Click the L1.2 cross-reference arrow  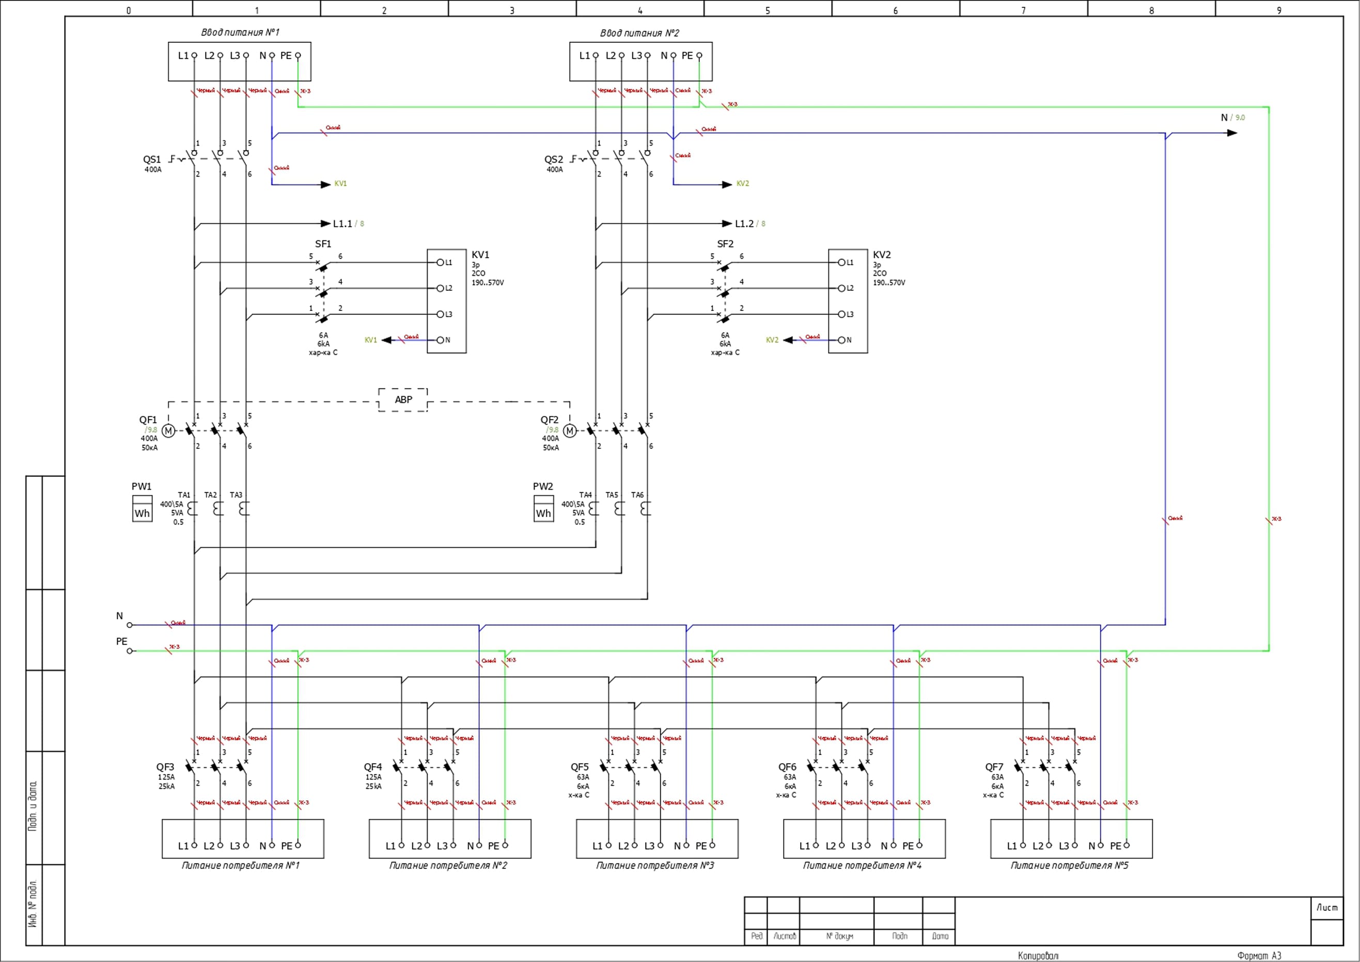tap(727, 223)
